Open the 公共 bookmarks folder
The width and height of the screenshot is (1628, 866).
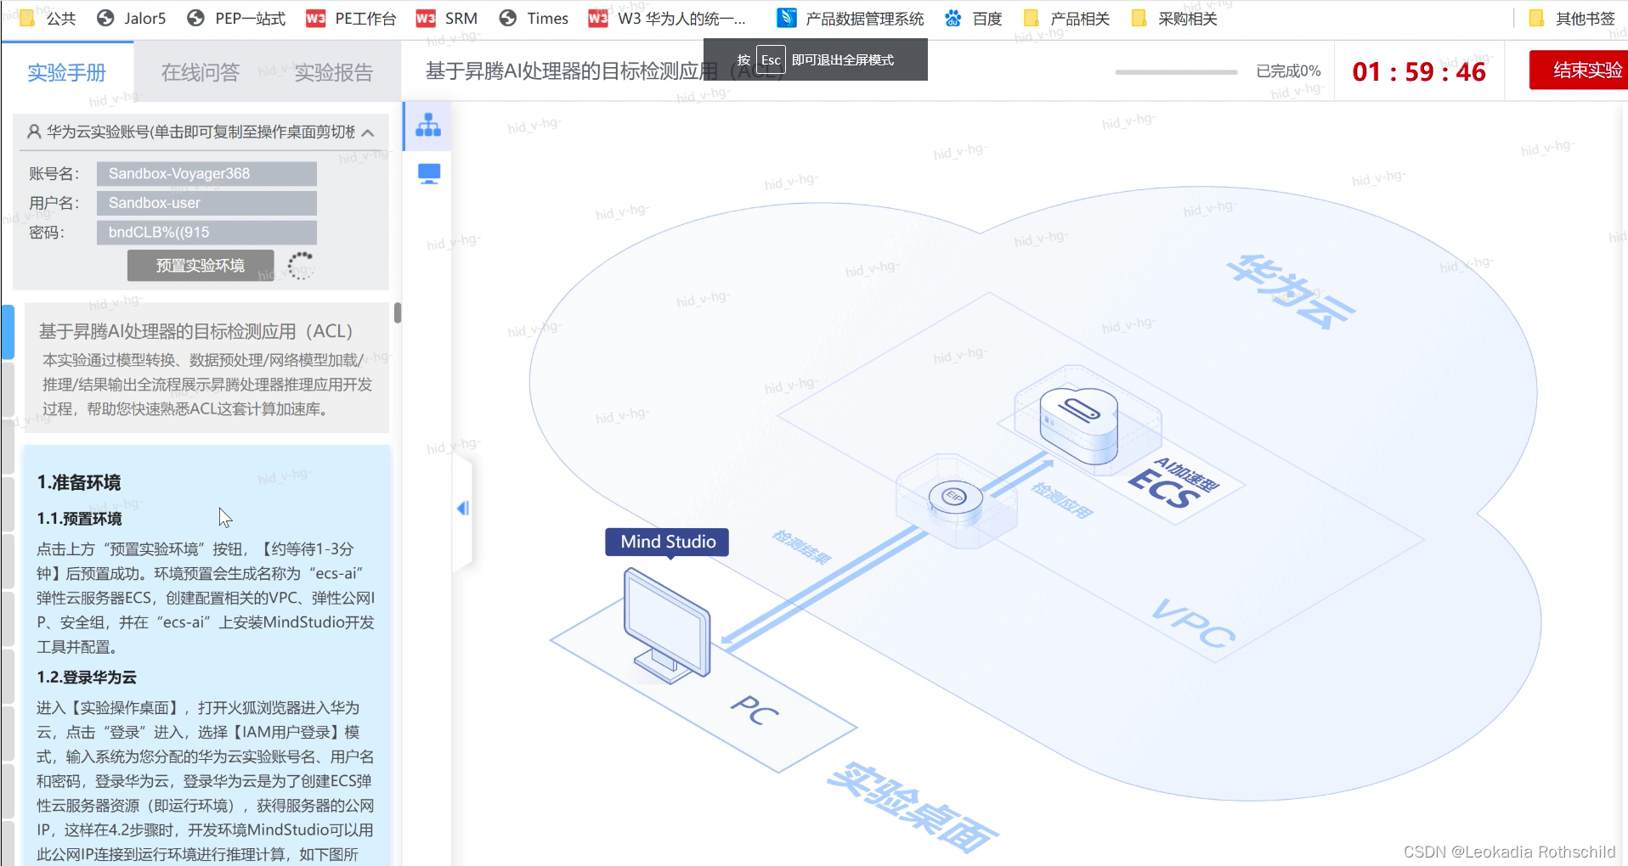[x=48, y=18]
